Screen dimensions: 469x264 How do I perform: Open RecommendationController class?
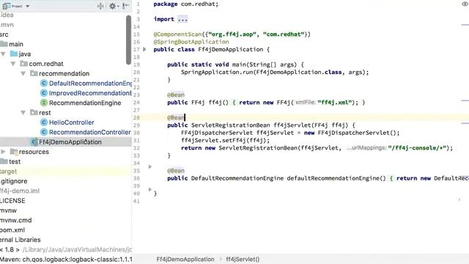(89, 132)
